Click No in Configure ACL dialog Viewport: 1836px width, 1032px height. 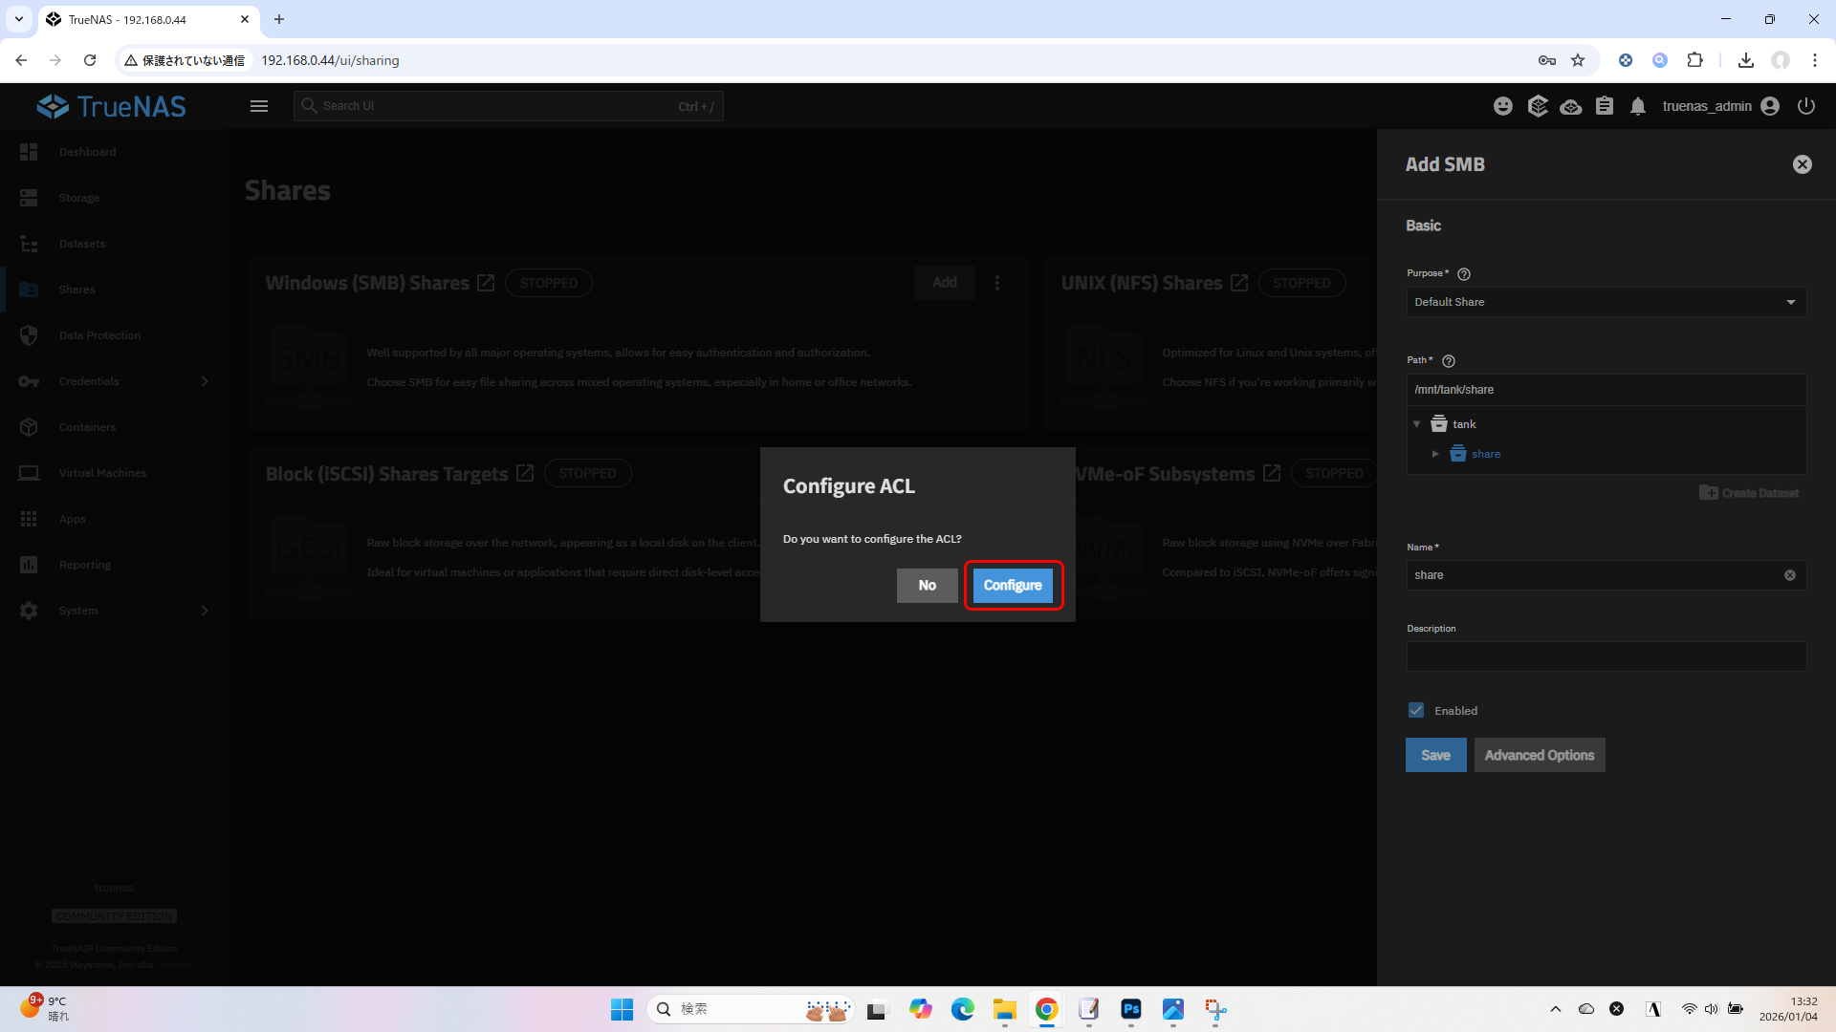(927, 586)
